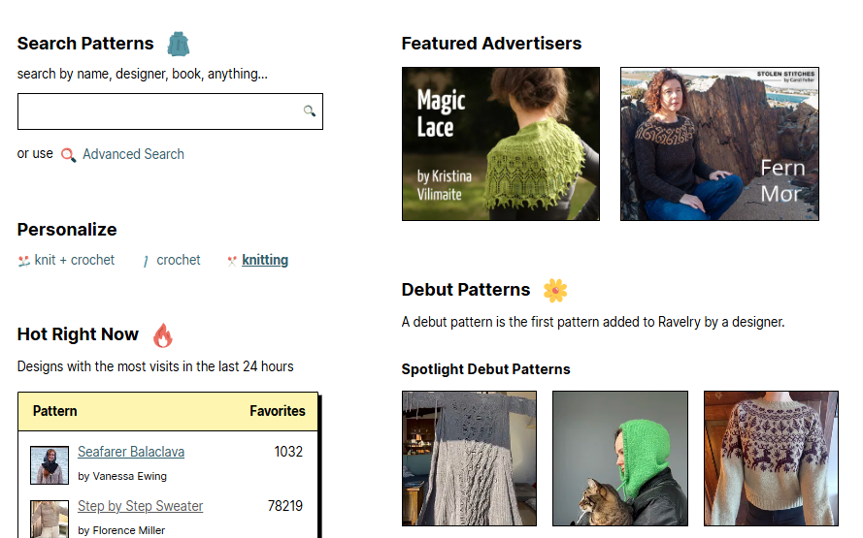The image size is (863, 538).
Task: Click the magnifier icon in search box
Action: tap(310, 111)
